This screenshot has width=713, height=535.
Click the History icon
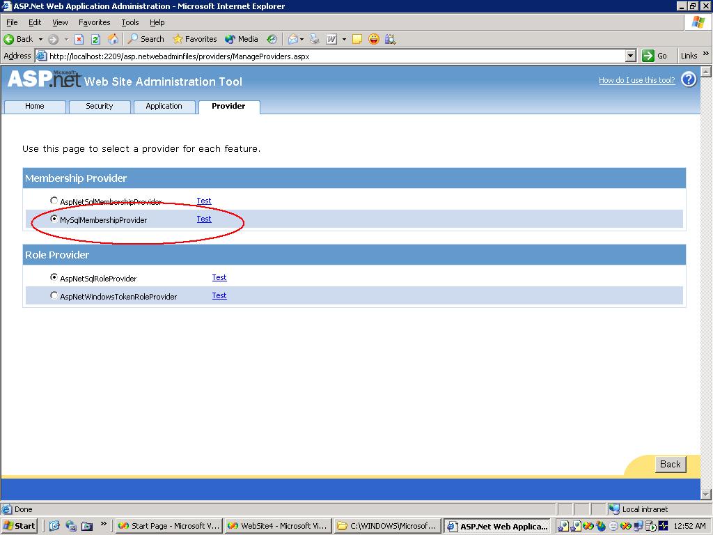tap(272, 40)
